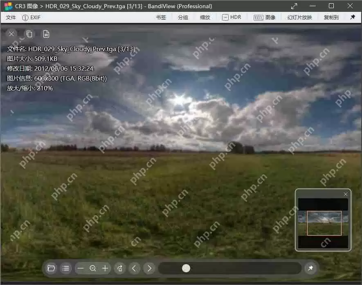Open the image details document icon
Viewport: 362px width, 285px height.
(46, 34)
